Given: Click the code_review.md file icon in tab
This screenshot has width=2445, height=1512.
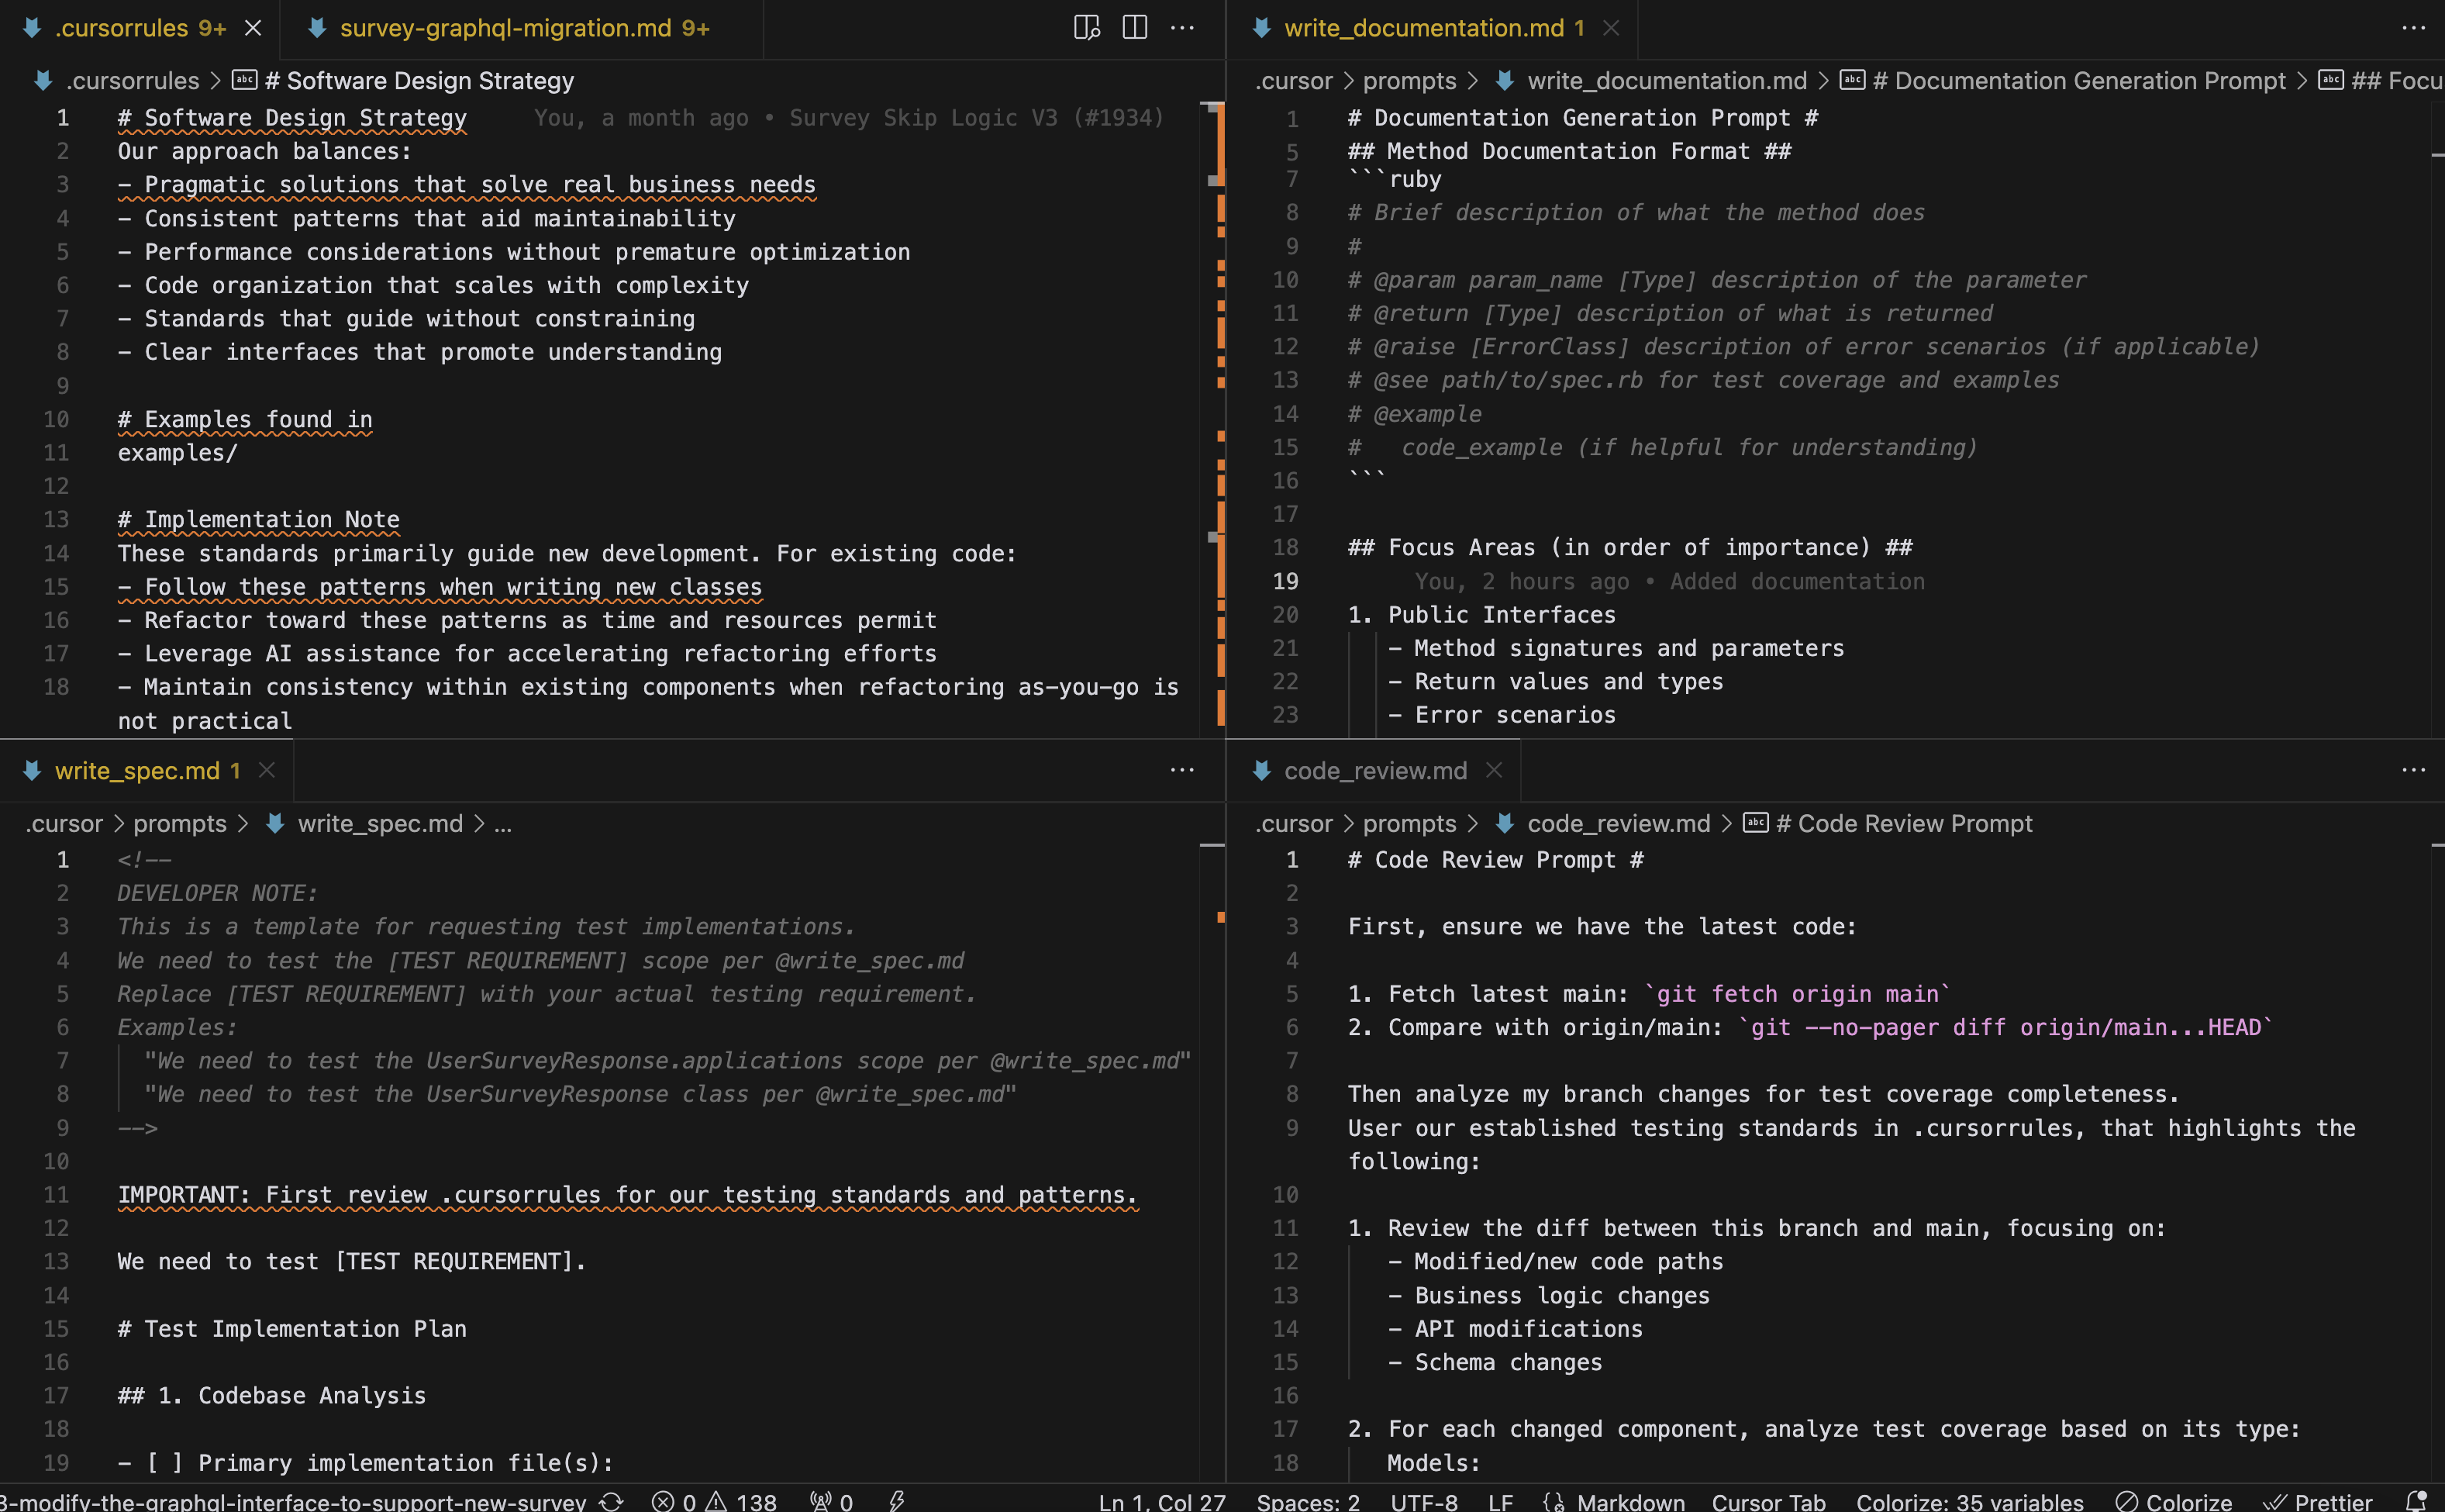Looking at the screenshot, I should click(1261, 771).
